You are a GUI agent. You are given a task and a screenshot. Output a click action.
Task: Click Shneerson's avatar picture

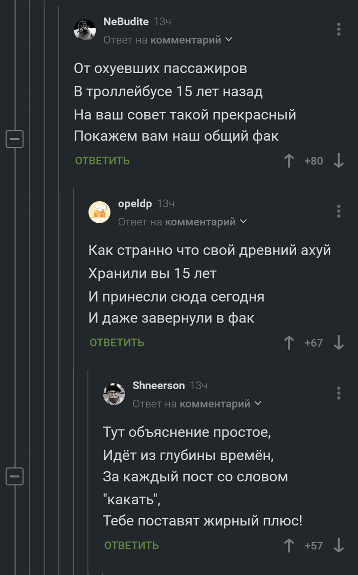pos(114,394)
